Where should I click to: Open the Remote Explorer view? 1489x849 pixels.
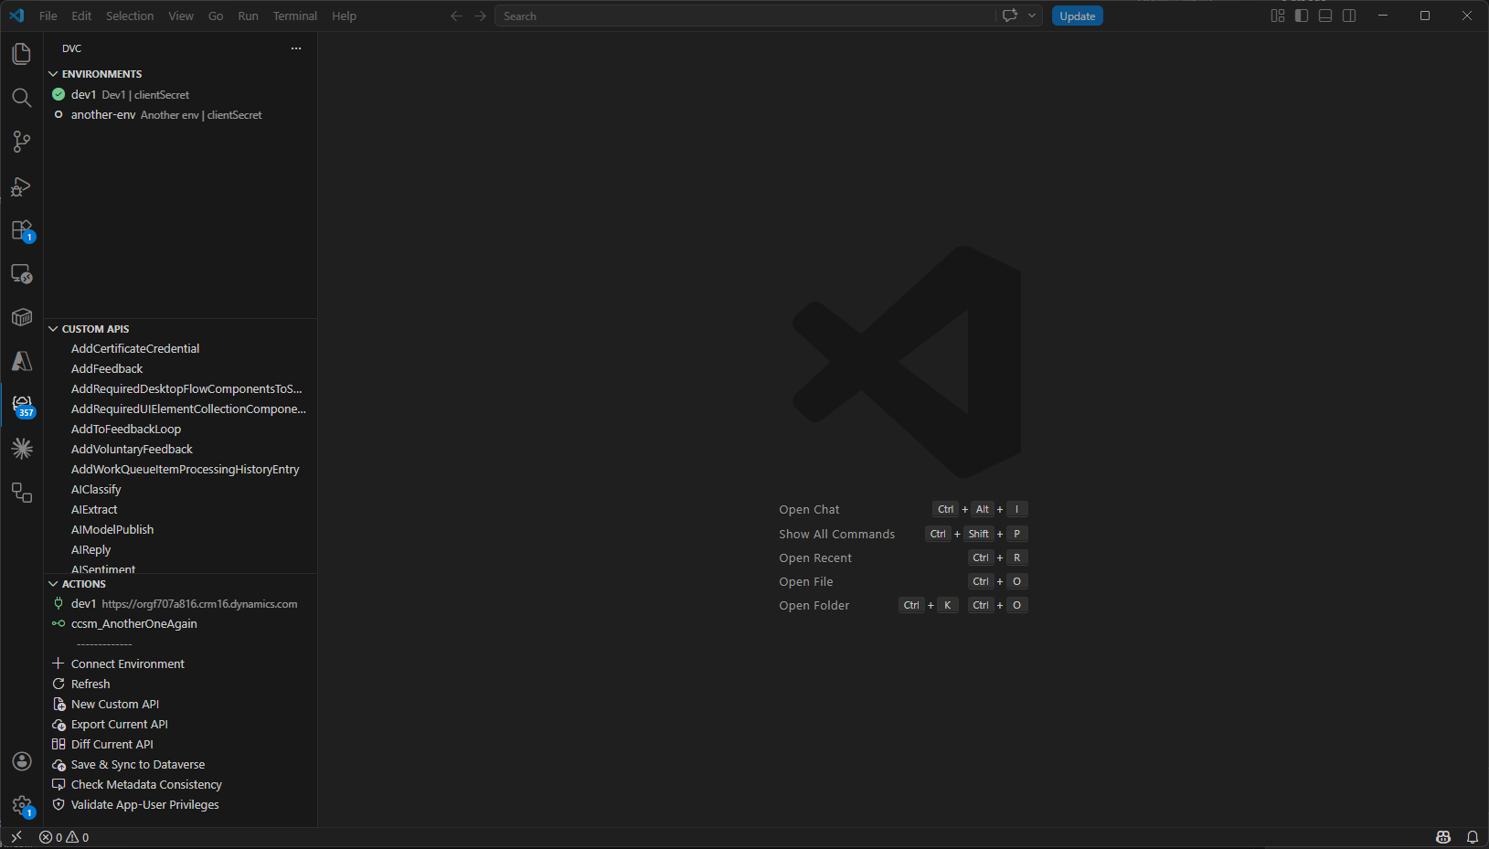click(x=22, y=274)
